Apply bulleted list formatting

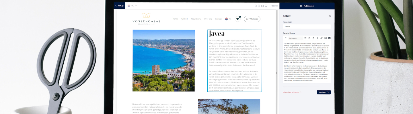click(x=305, y=38)
